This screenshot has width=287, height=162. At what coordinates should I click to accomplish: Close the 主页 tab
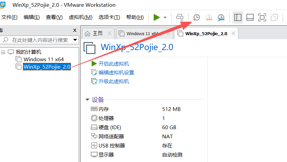pyautogui.click(x=109, y=33)
